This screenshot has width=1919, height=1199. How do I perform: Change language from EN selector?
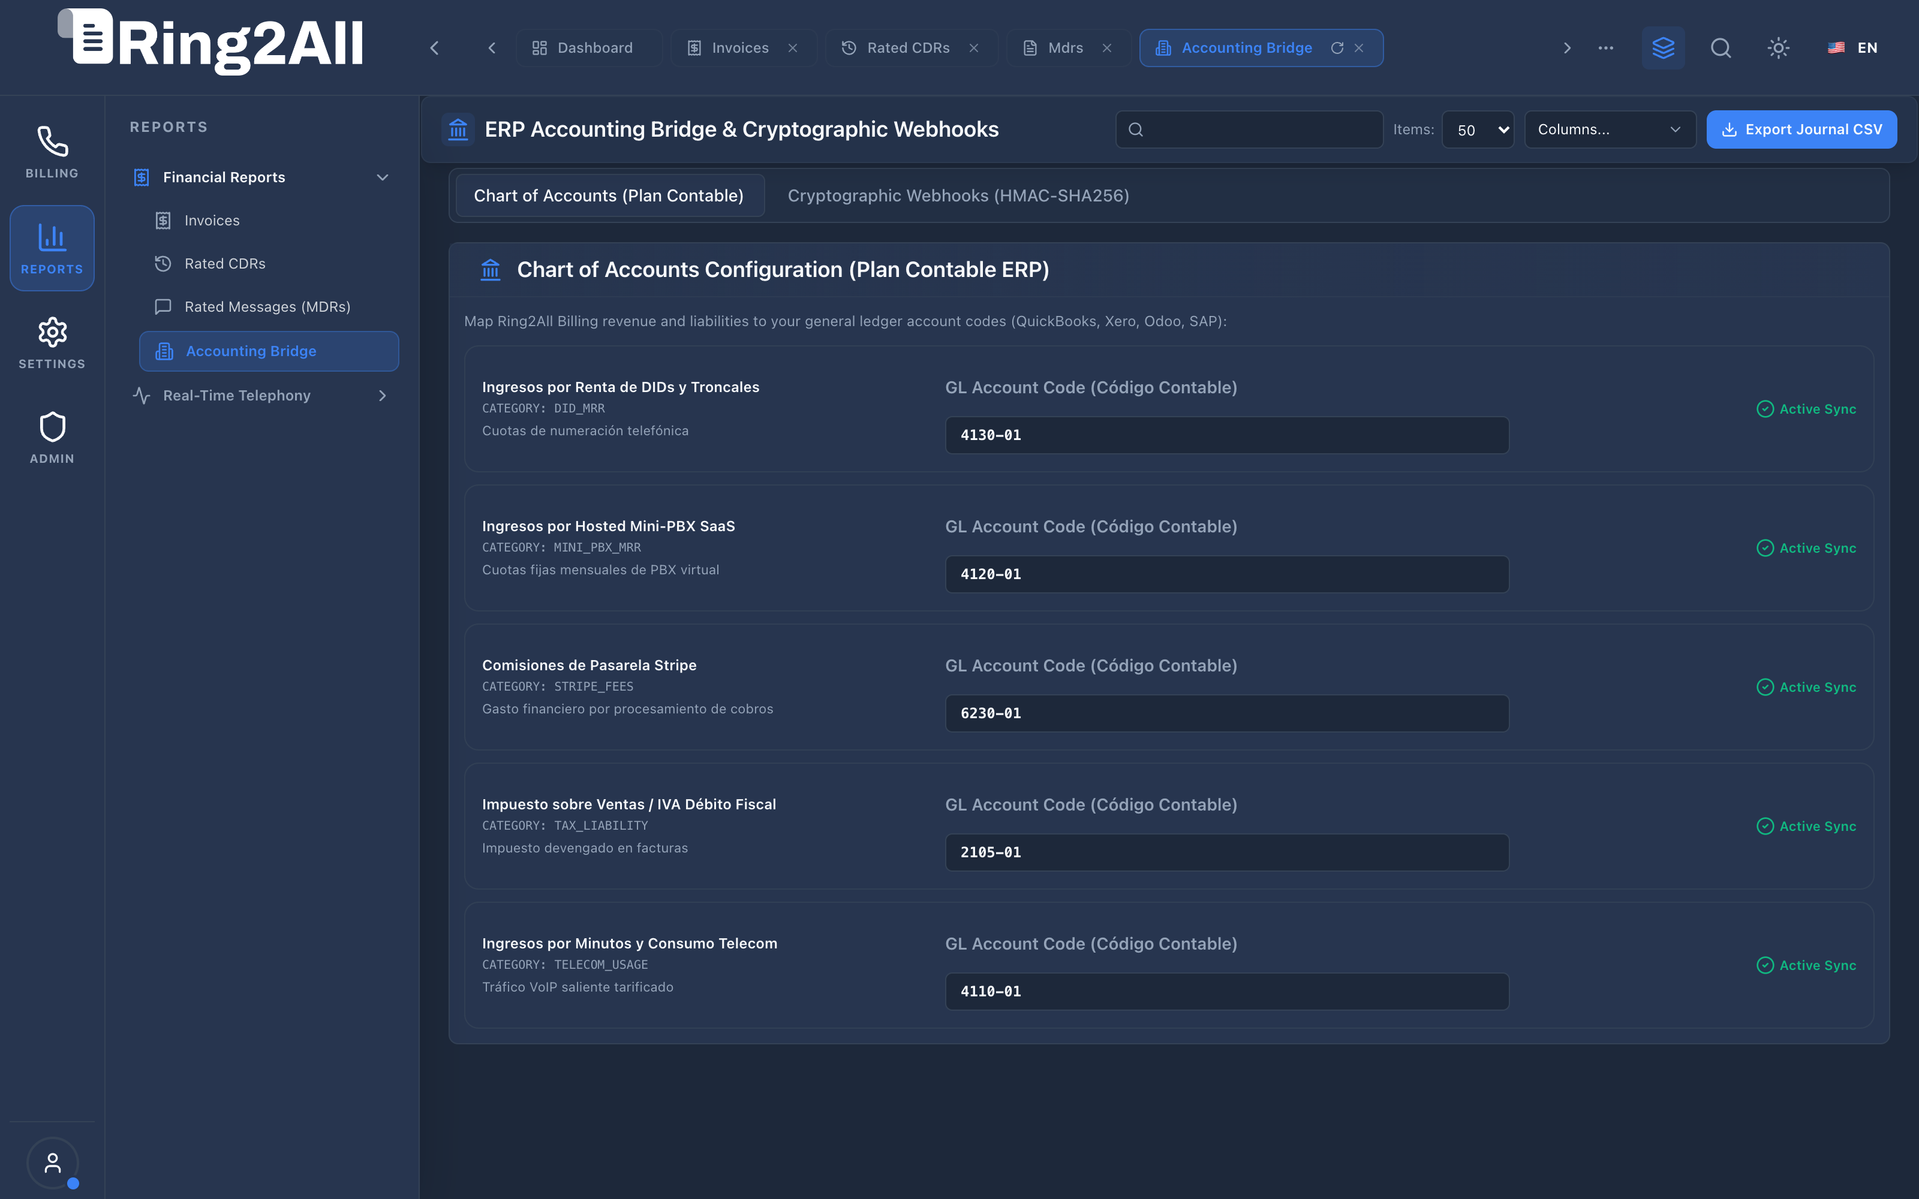tap(1853, 47)
